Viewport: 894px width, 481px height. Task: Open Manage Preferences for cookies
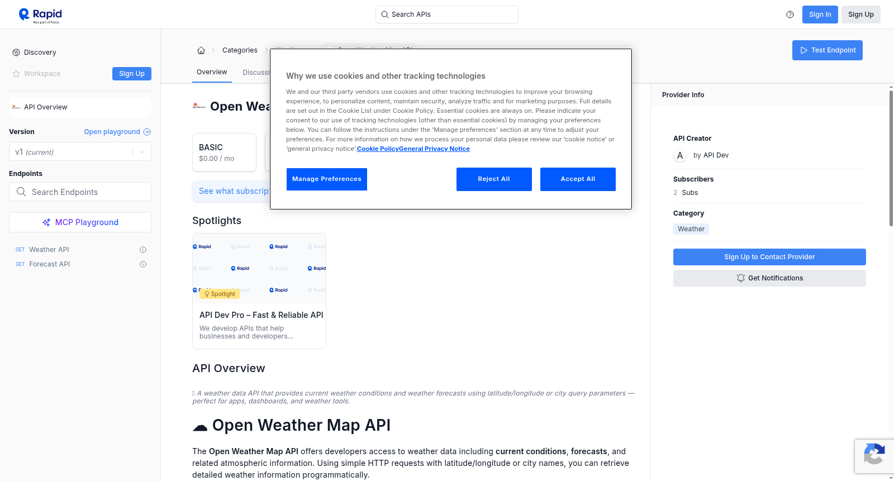(327, 179)
